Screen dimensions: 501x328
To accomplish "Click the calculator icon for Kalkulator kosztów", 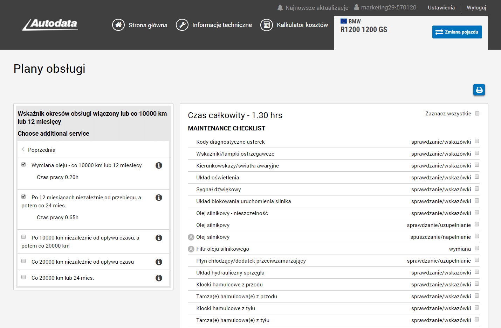I will tap(267, 25).
